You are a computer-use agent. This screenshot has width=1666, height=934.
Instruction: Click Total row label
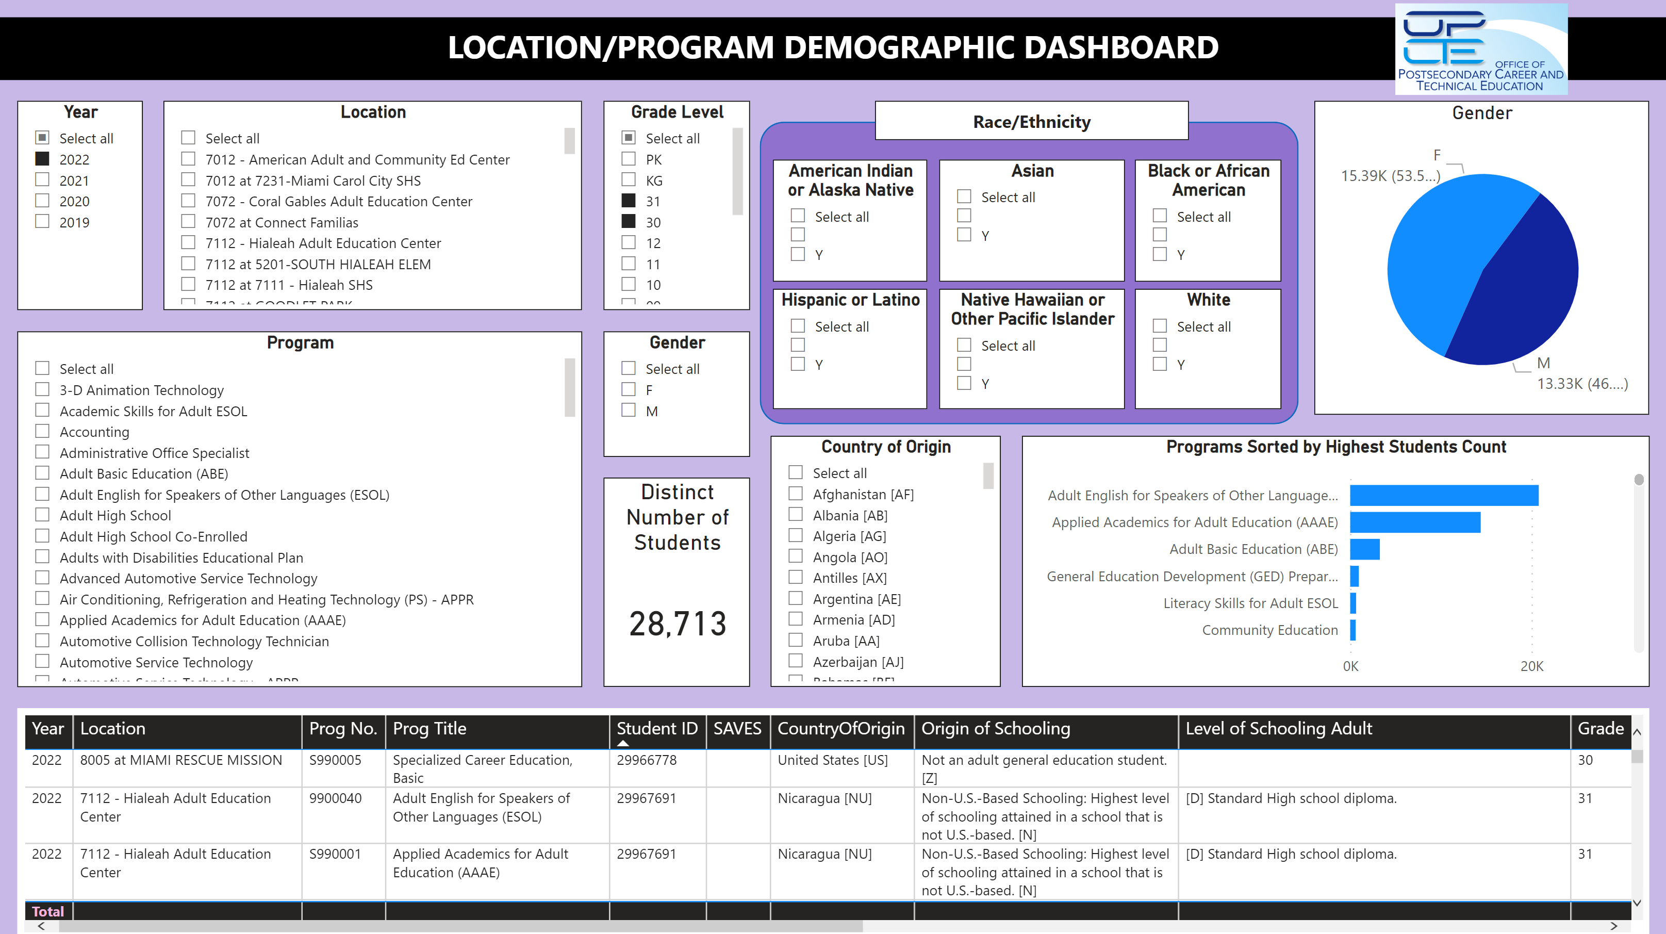point(48,911)
